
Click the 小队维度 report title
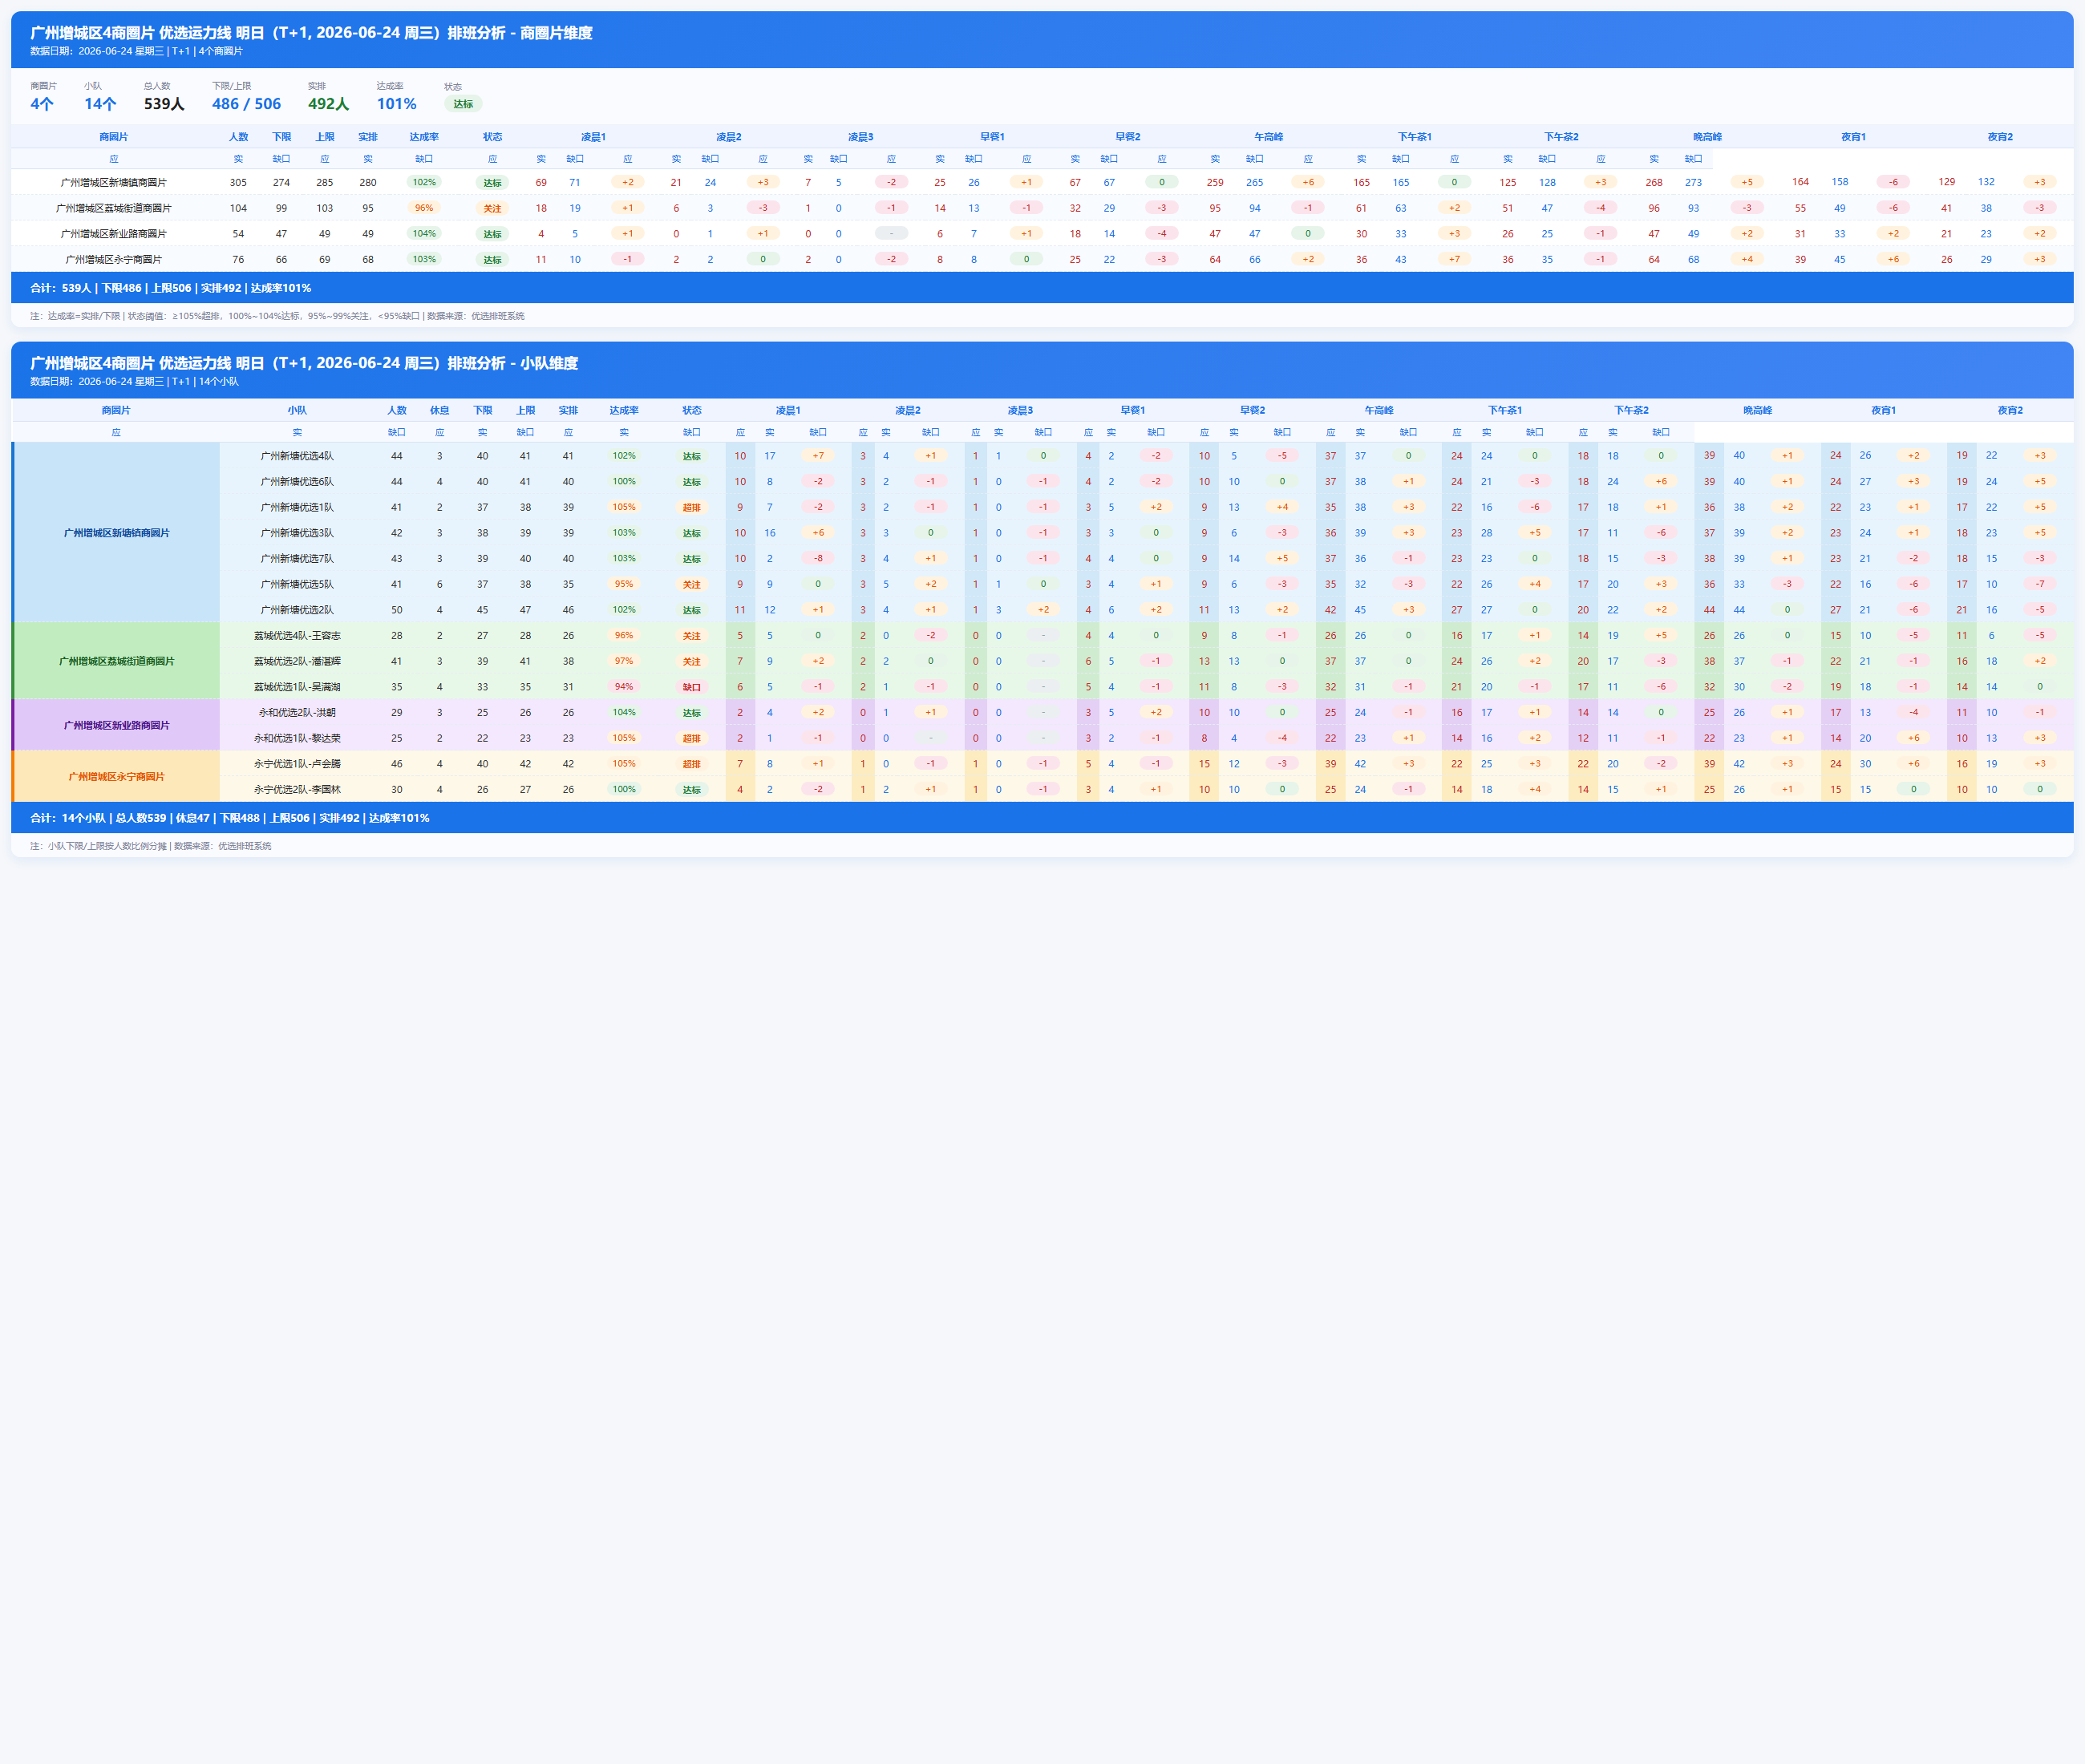[304, 363]
